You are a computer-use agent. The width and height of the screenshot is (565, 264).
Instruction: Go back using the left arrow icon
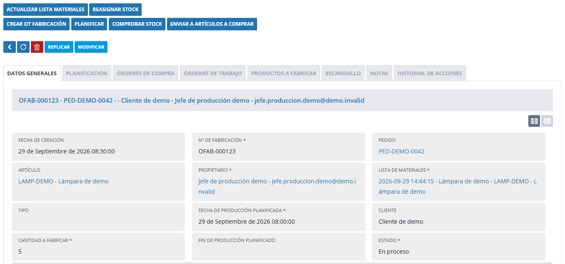(x=10, y=47)
